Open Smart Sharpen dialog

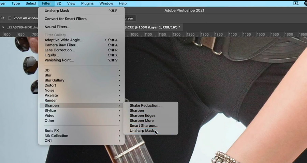151,126
